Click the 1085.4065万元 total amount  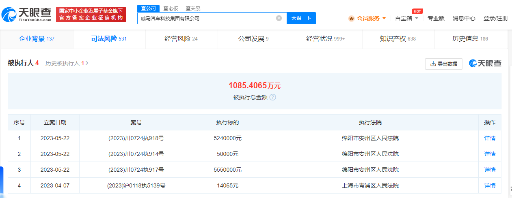click(x=255, y=85)
